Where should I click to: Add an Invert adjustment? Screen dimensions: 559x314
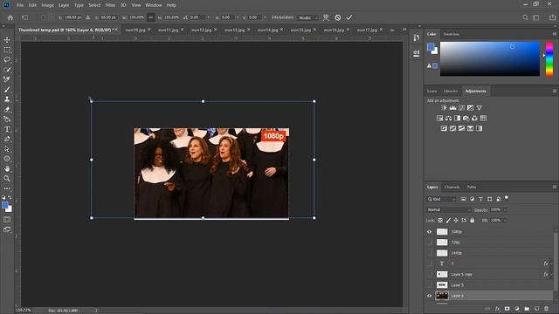[444, 128]
